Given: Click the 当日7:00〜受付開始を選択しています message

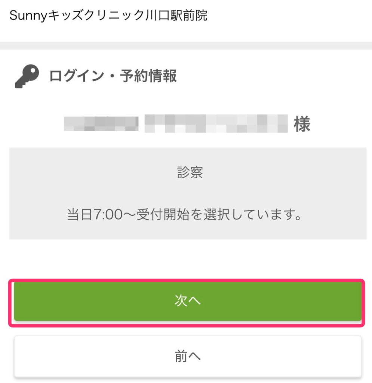Looking at the screenshot, I should pyautogui.click(x=184, y=216).
